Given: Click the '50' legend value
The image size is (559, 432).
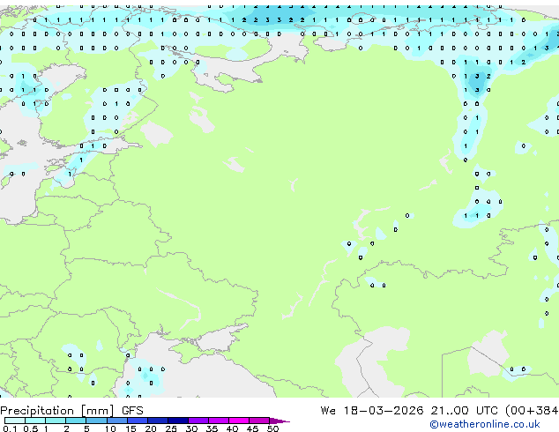Looking at the screenshot, I should click(272, 428).
